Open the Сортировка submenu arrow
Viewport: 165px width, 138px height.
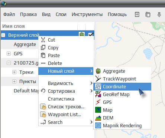click(x=91, y=91)
